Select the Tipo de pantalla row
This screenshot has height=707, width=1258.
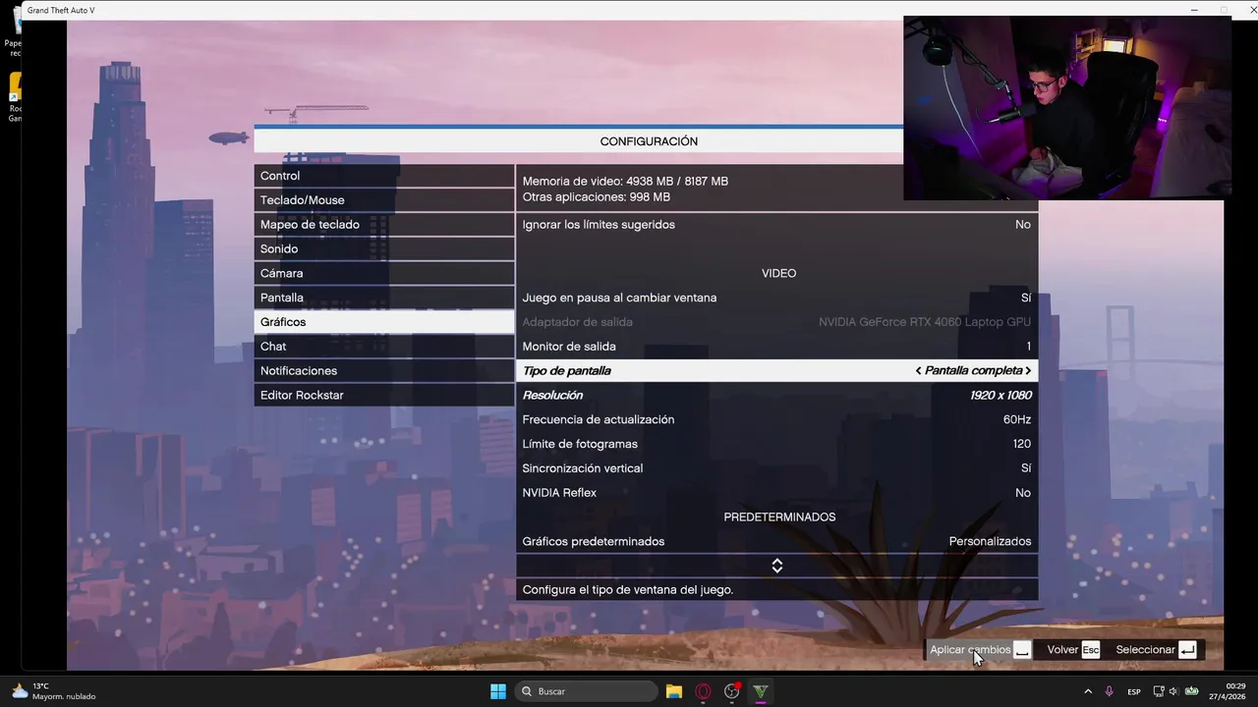tap(776, 371)
